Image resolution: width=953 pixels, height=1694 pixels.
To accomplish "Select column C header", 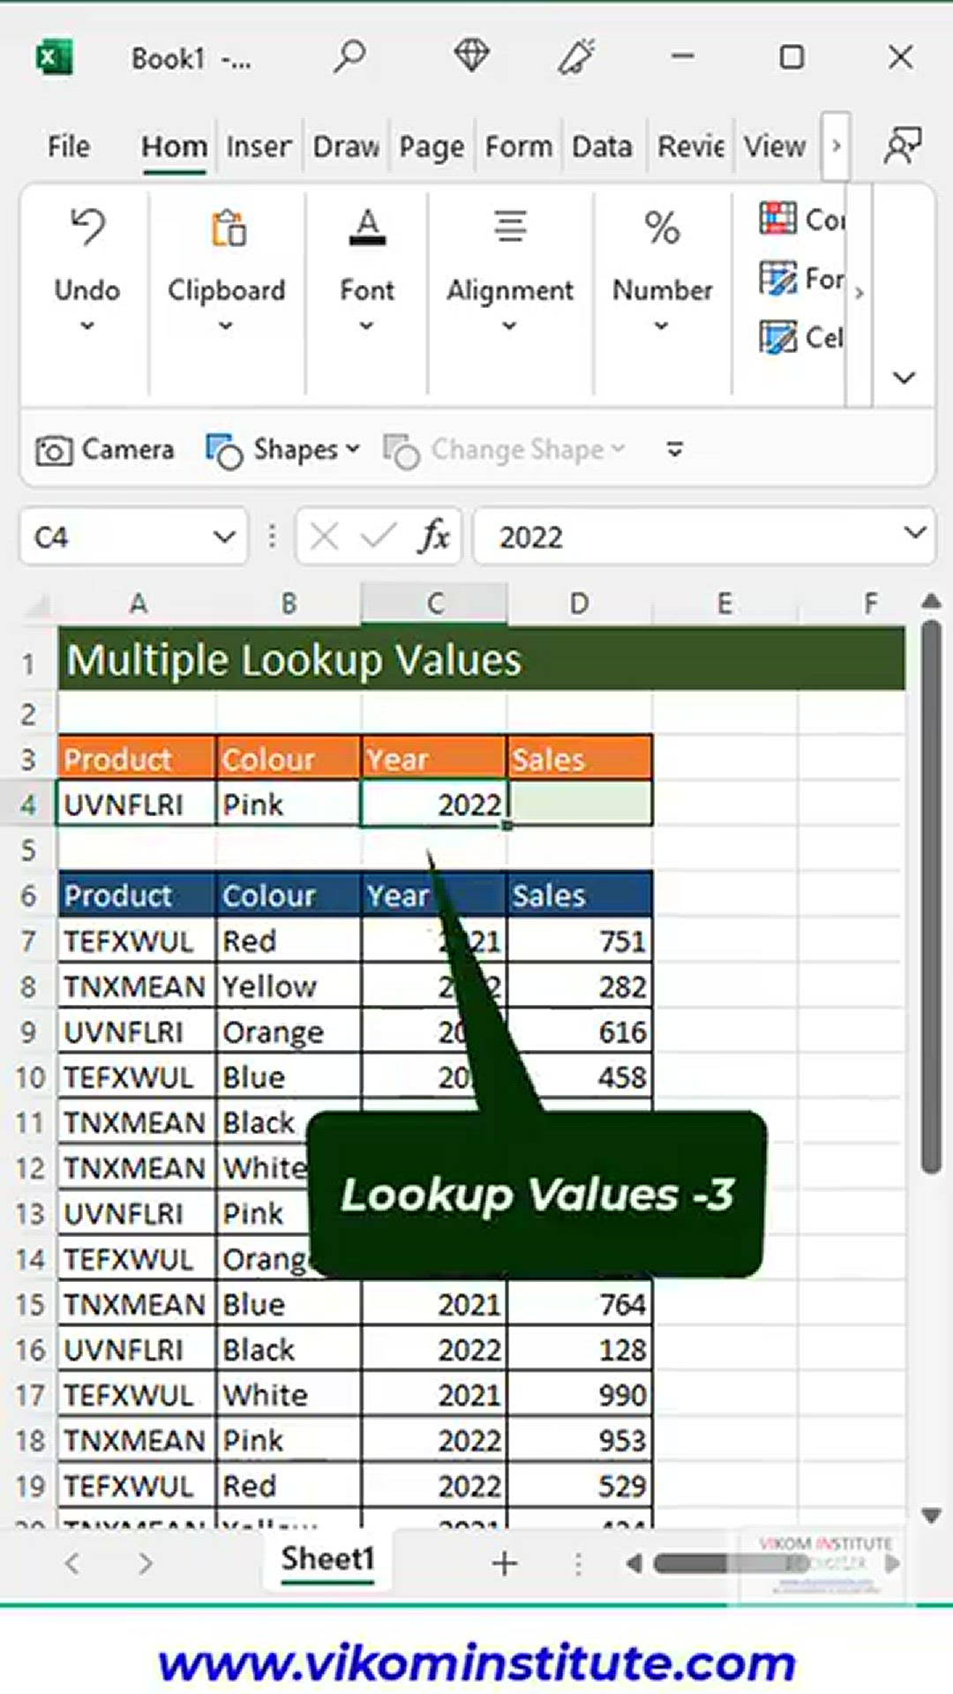I will click(434, 604).
